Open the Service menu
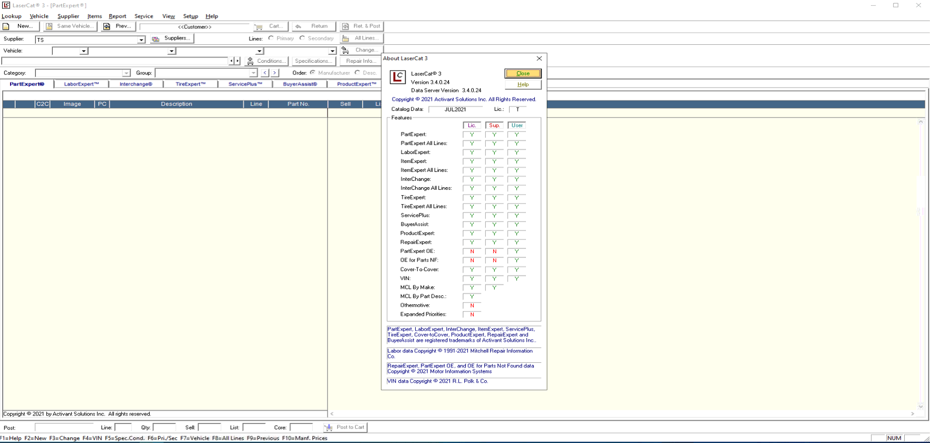Screen dimensions: 930x443 143,16
